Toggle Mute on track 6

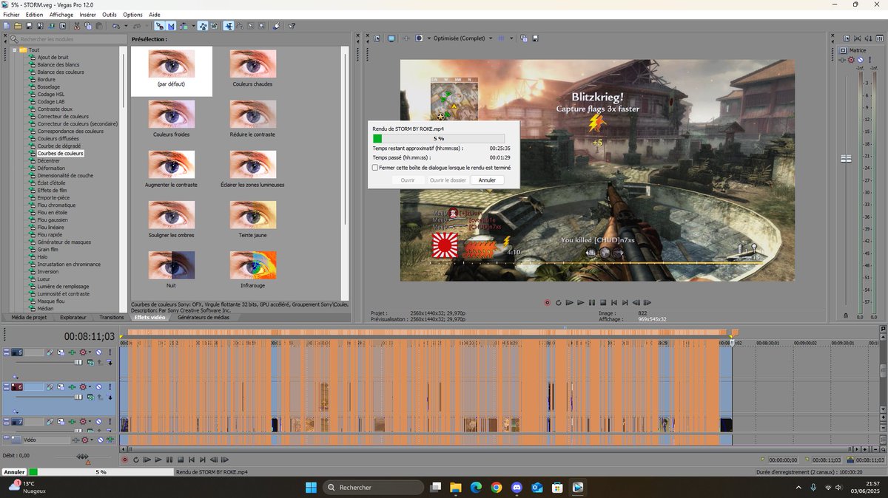(98, 387)
